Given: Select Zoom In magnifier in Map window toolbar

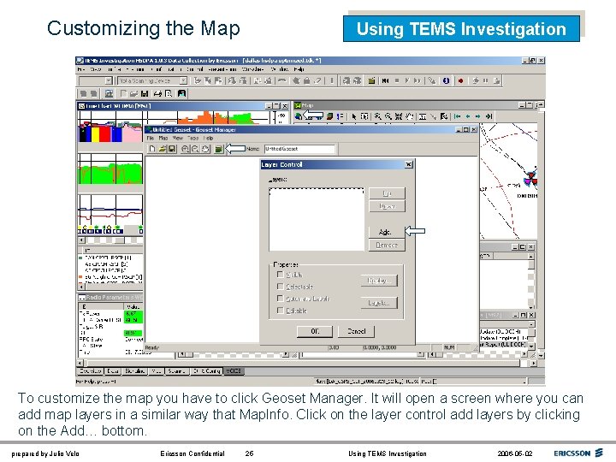Looking at the screenshot, I should pyautogui.click(x=377, y=116).
